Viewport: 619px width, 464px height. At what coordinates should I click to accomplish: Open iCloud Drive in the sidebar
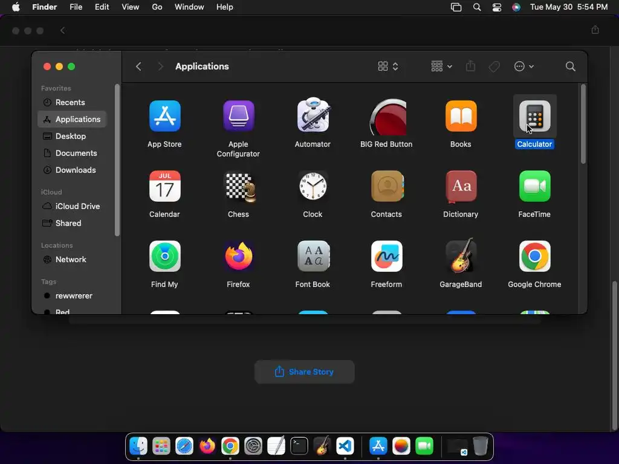(72, 207)
